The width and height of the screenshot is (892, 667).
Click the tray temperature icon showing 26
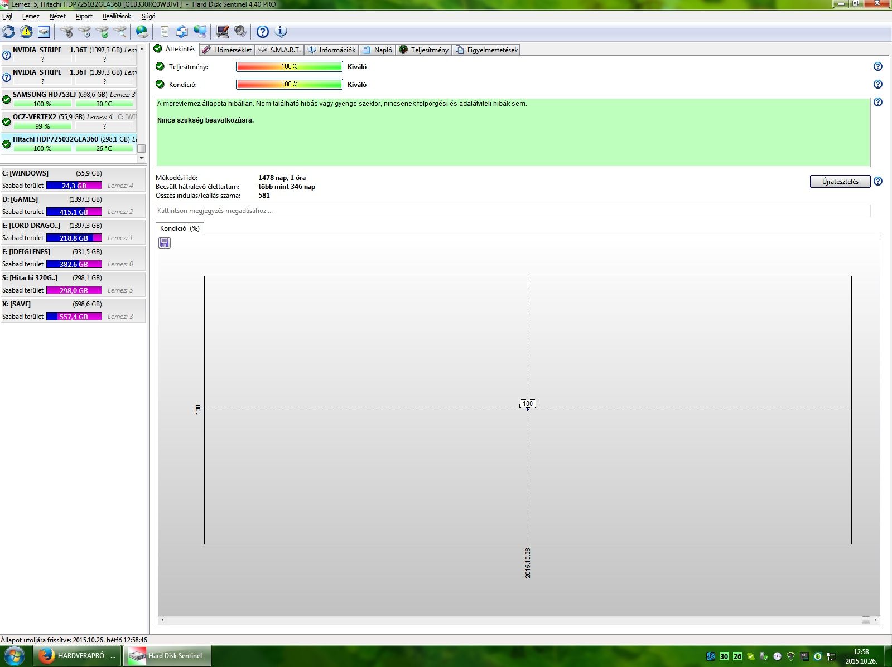[x=737, y=656]
